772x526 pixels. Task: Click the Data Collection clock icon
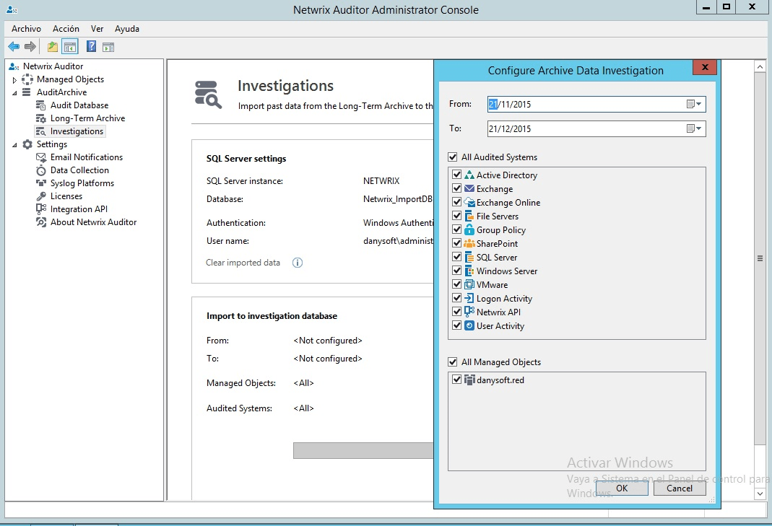(x=41, y=170)
